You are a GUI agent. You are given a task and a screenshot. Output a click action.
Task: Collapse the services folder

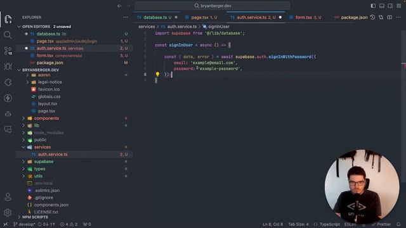(x=23, y=147)
